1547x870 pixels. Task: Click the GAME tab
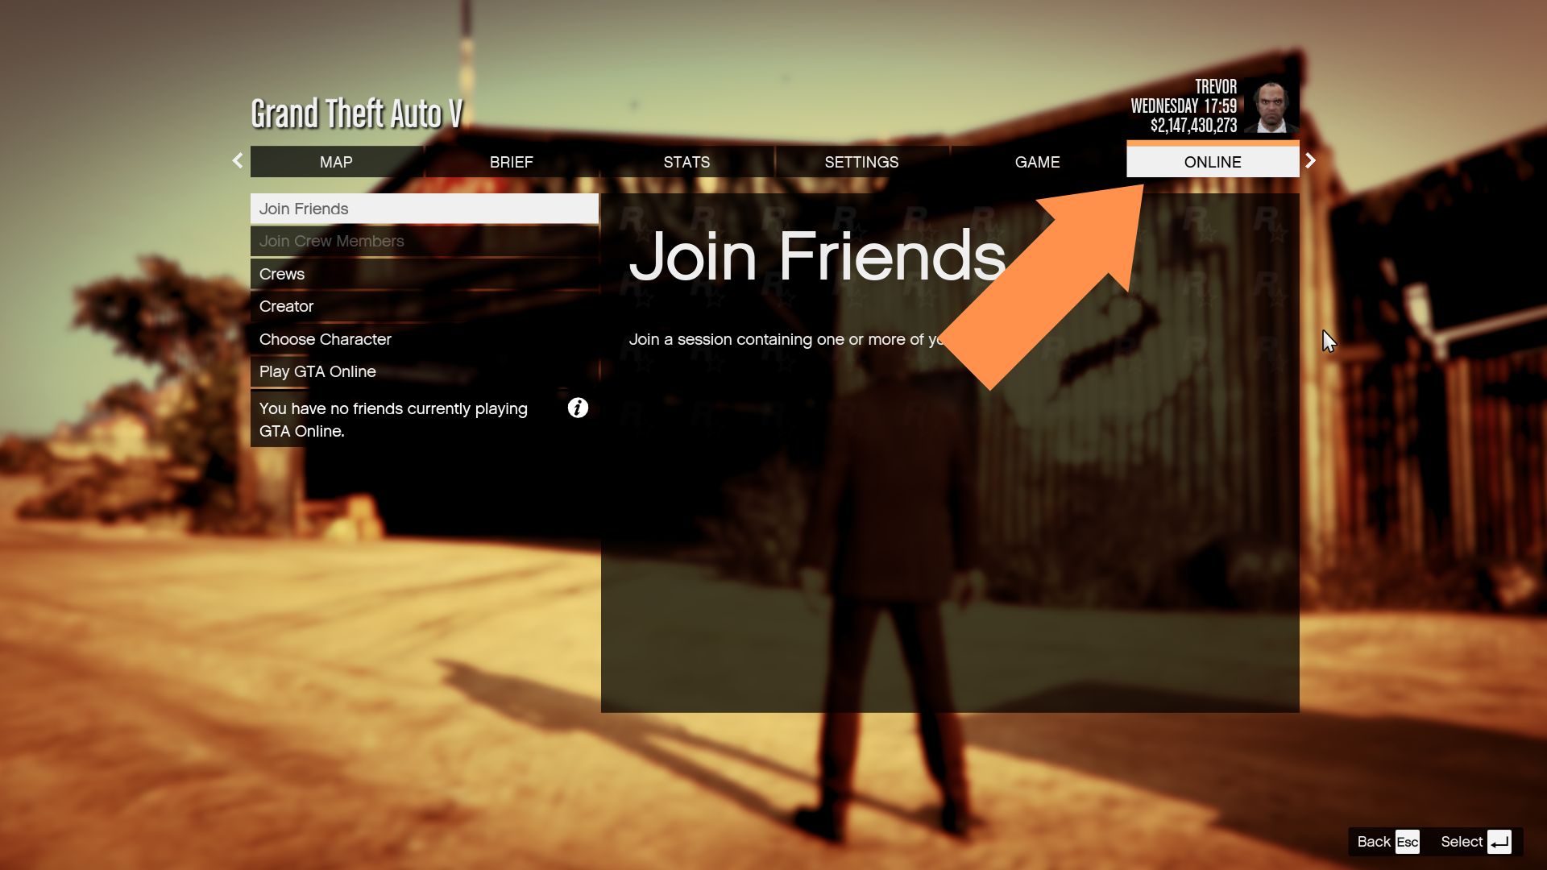1037,161
